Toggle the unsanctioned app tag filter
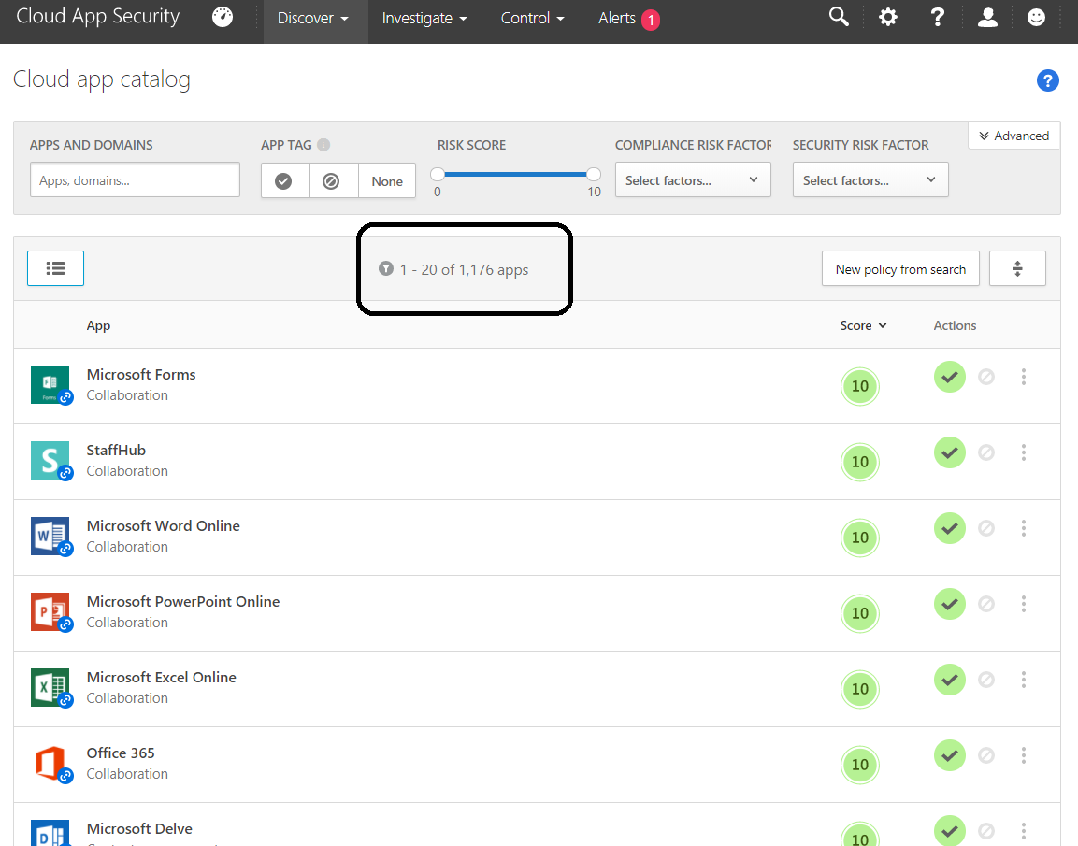This screenshot has height=846, width=1078. (x=331, y=181)
